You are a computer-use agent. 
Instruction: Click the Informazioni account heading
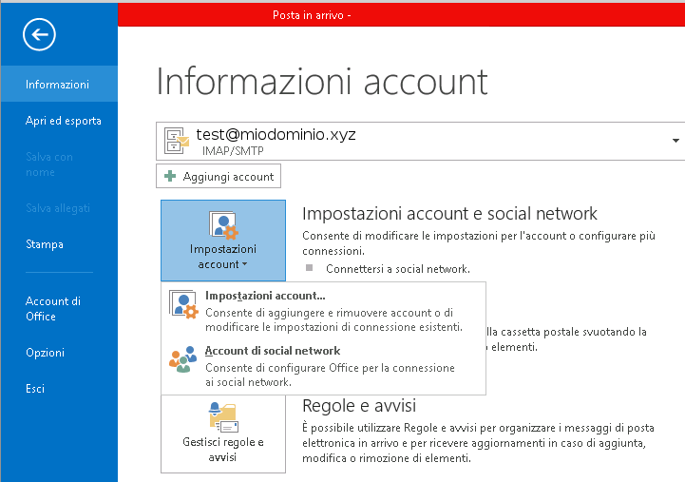pyautogui.click(x=322, y=82)
